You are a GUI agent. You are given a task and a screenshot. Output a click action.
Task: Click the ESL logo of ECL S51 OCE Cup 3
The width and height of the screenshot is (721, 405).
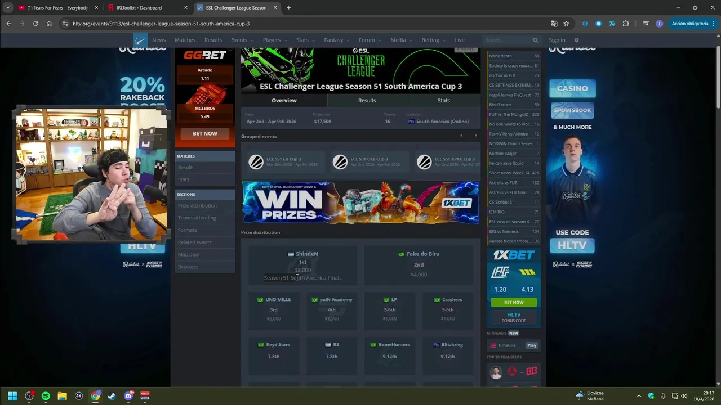(x=340, y=162)
